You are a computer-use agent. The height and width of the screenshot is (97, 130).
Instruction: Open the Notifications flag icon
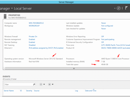(x=126, y=8)
